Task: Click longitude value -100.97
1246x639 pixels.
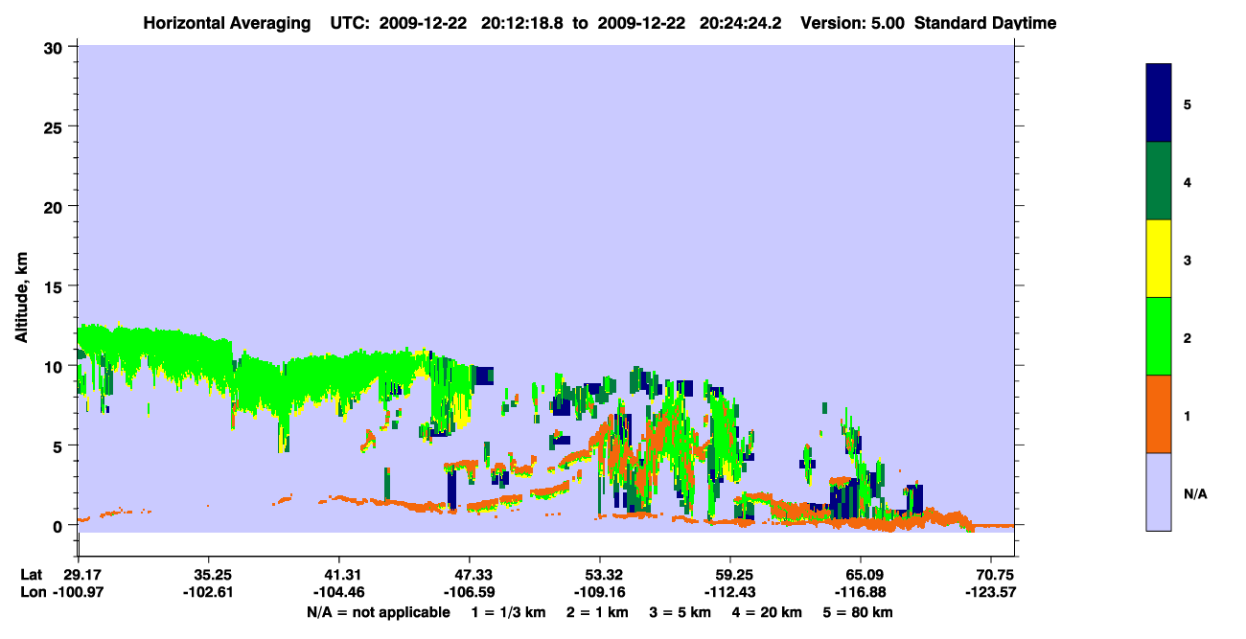Action: (x=79, y=593)
